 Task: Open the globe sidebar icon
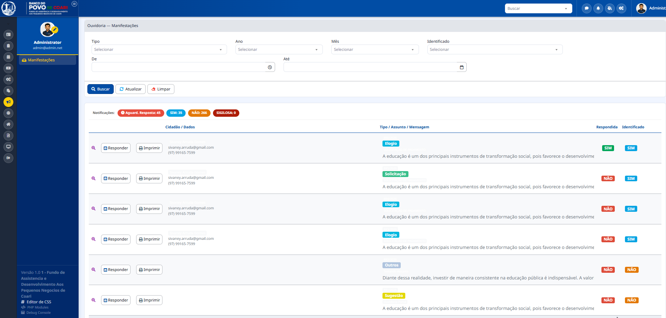pyautogui.click(x=8, y=113)
